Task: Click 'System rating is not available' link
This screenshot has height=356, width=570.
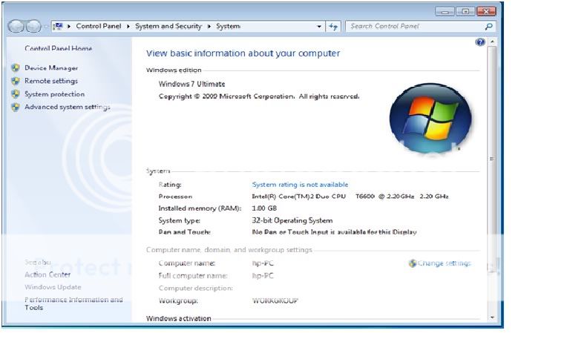Action: (301, 185)
